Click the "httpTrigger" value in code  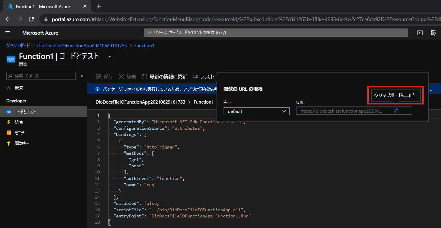point(160,147)
